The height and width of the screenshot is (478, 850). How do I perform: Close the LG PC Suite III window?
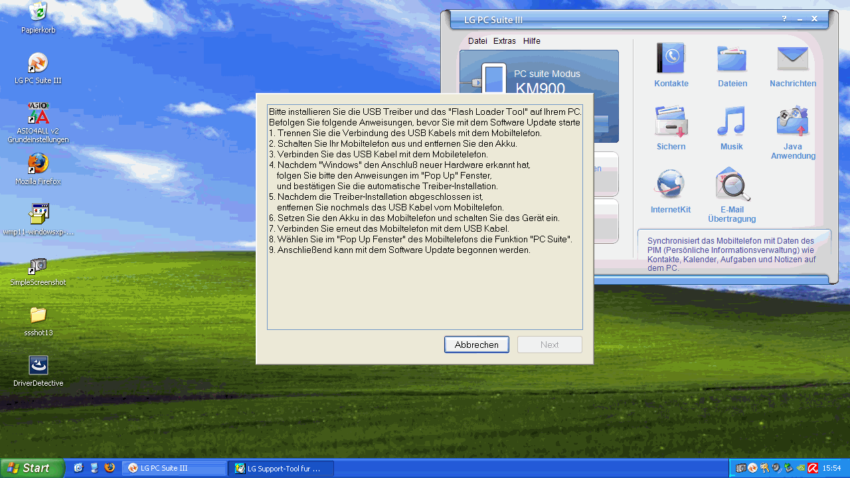[x=814, y=19]
